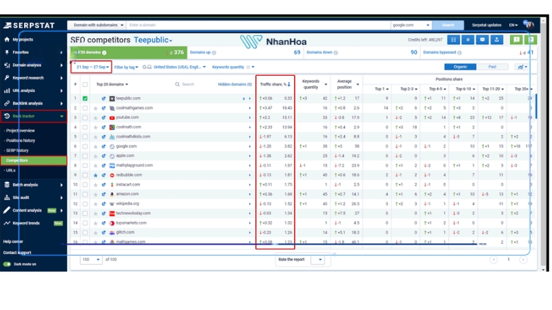Viewport: 552px width, 310px height.
Task: Click the comment bubble toolbar icon
Action: [x=482, y=40]
